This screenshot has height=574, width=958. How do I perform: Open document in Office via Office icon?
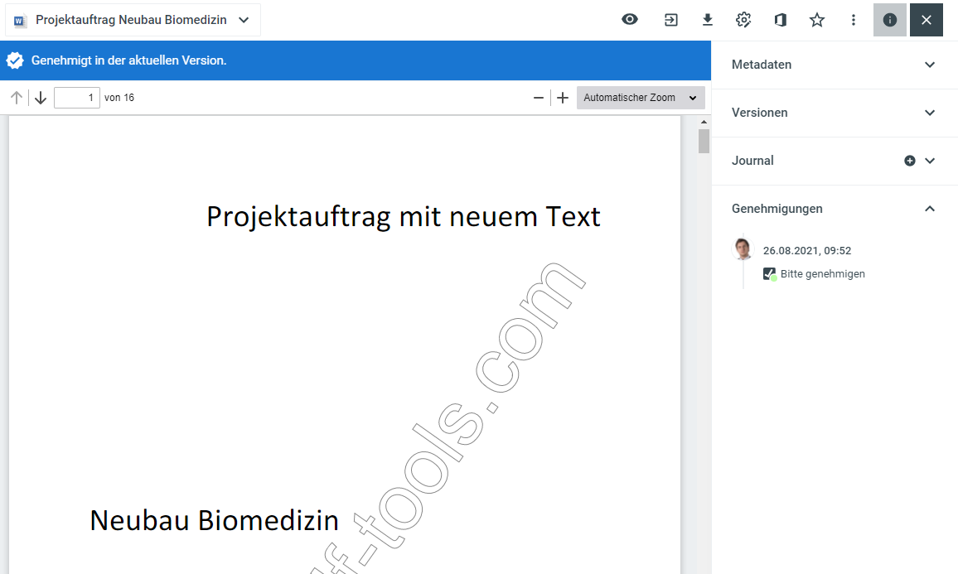780,20
